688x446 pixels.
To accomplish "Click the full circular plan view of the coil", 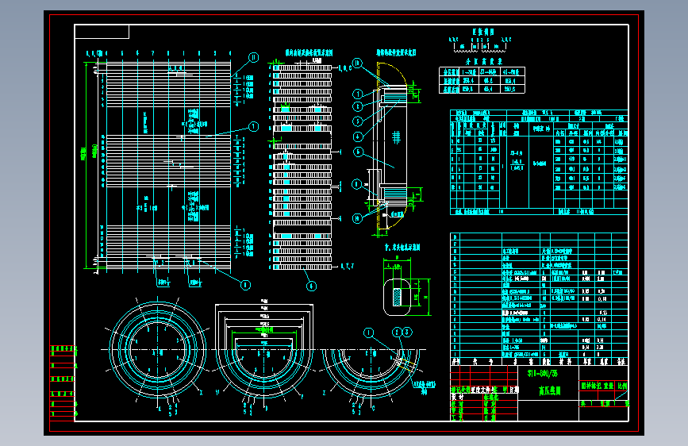I will [158, 349].
